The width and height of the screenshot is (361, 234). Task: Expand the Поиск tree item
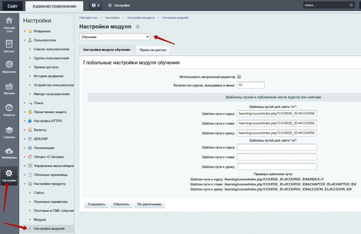click(x=25, y=103)
